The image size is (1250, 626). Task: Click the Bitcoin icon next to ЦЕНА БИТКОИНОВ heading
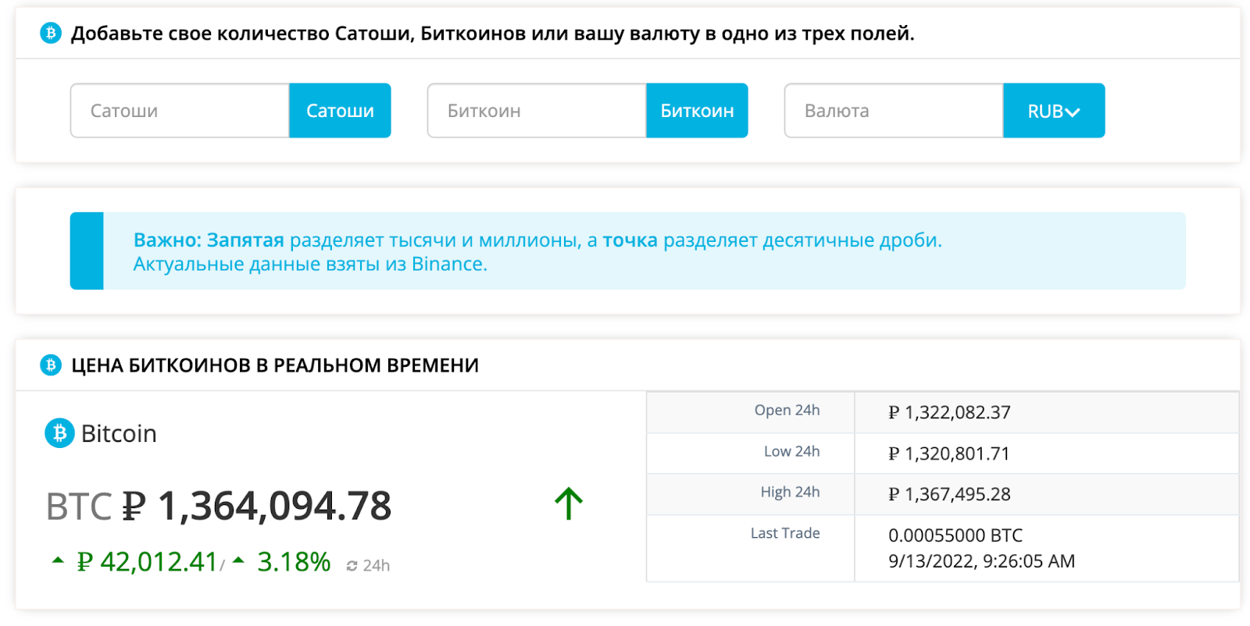(x=51, y=365)
